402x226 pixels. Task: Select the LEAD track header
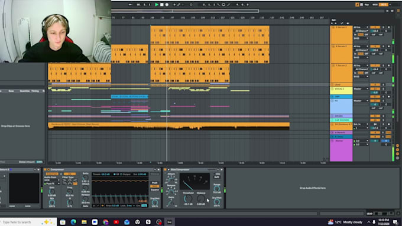tap(341, 84)
